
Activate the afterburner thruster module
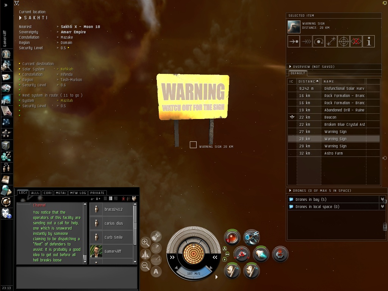click(261, 254)
